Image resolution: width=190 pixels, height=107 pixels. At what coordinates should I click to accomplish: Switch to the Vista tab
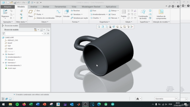click(x=74, y=7)
